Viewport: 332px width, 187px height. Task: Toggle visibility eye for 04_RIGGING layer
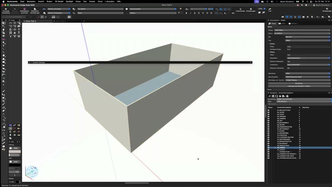268,116
